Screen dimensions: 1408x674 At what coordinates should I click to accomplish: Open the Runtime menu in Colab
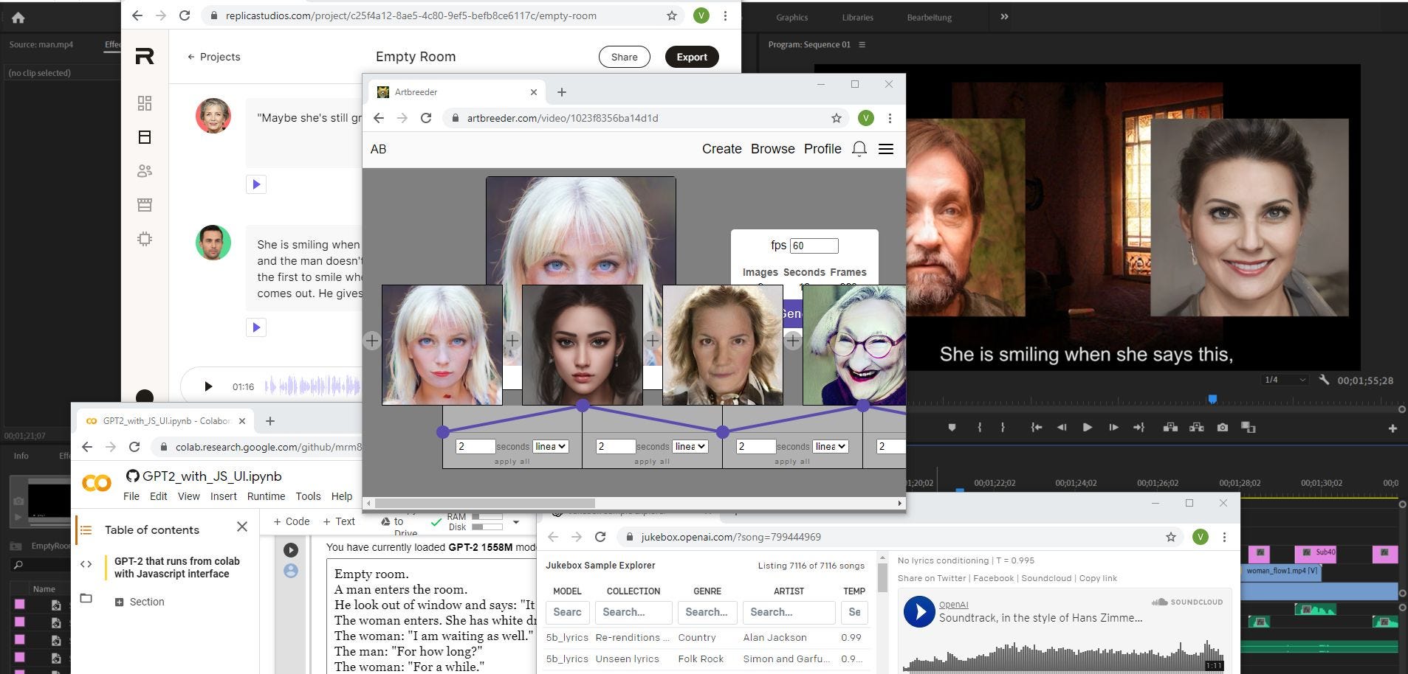[266, 496]
